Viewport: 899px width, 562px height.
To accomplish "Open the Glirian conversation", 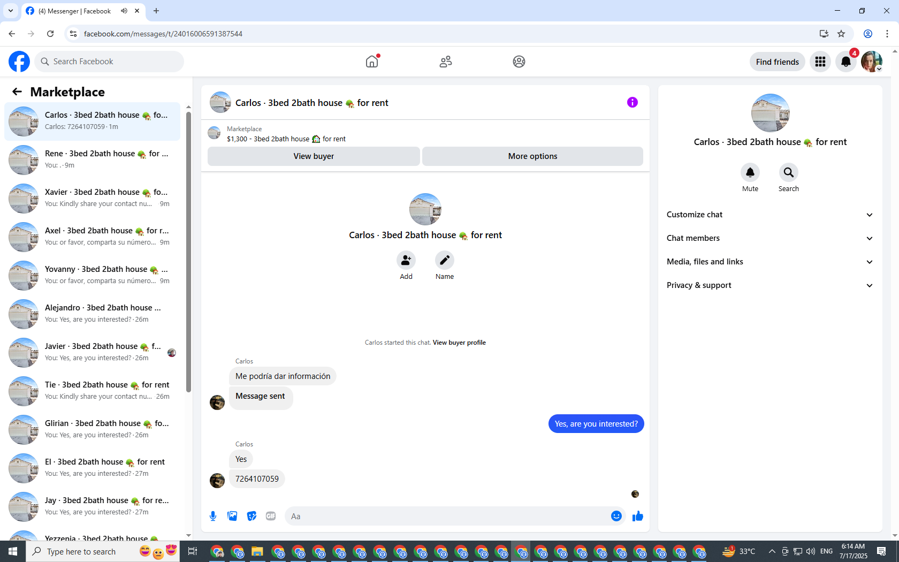I will 92,430.
